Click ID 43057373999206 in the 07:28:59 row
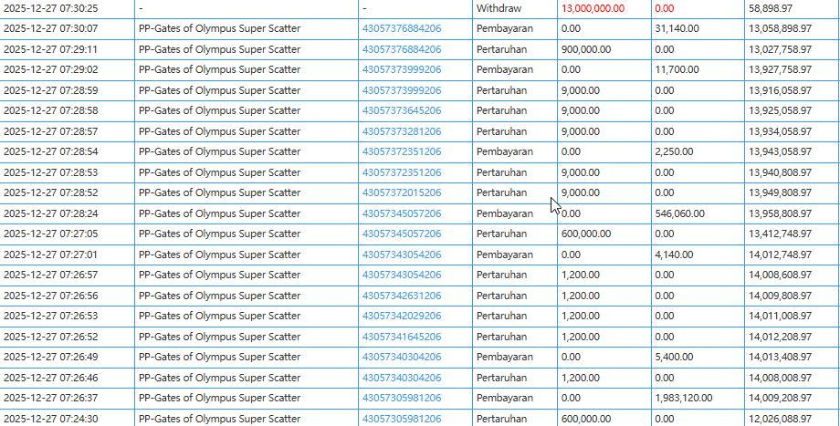Viewport: 840px width, 426px height. pos(402,90)
